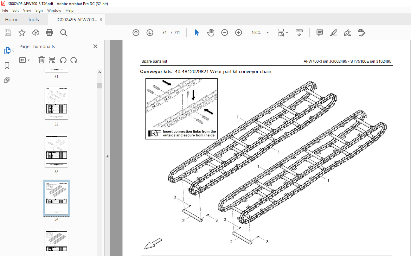Click the Stamp tool icon

[x=361, y=33]
